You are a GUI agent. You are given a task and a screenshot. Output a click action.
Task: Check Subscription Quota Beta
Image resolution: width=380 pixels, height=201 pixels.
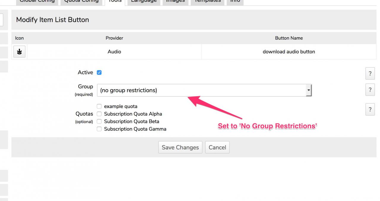[x=99, y=121]
